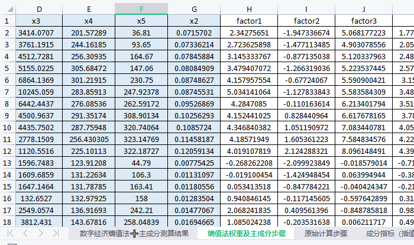Click cell with value 256.430305
Screen dimensions: 414x245
click(x=89, y=139)
